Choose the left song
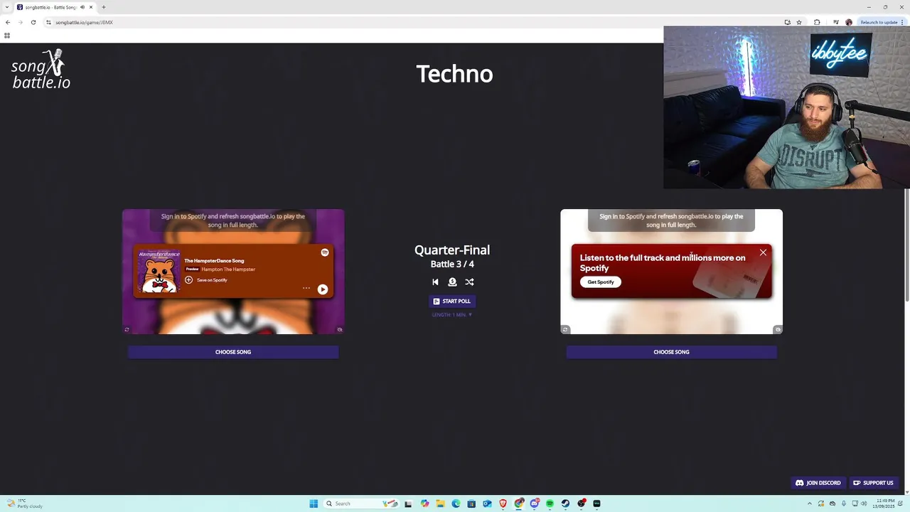This screenshot has height=512, width=910. point(233,352)
